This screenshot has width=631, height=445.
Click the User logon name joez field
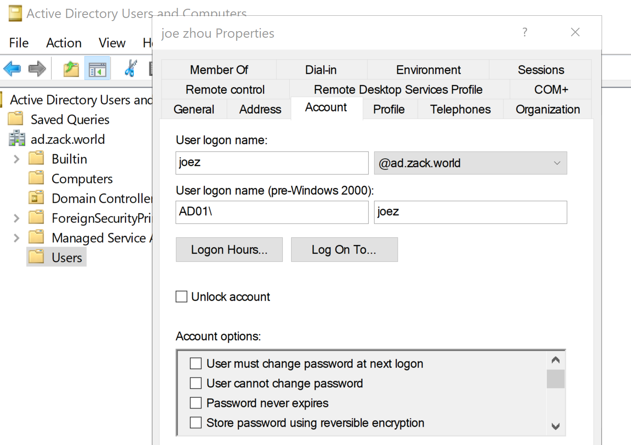point(272,163)
